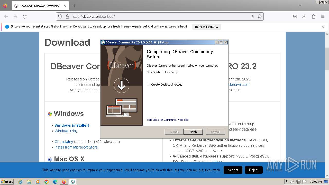
Task: Open the media player taskbar icon
Action: 38,182
